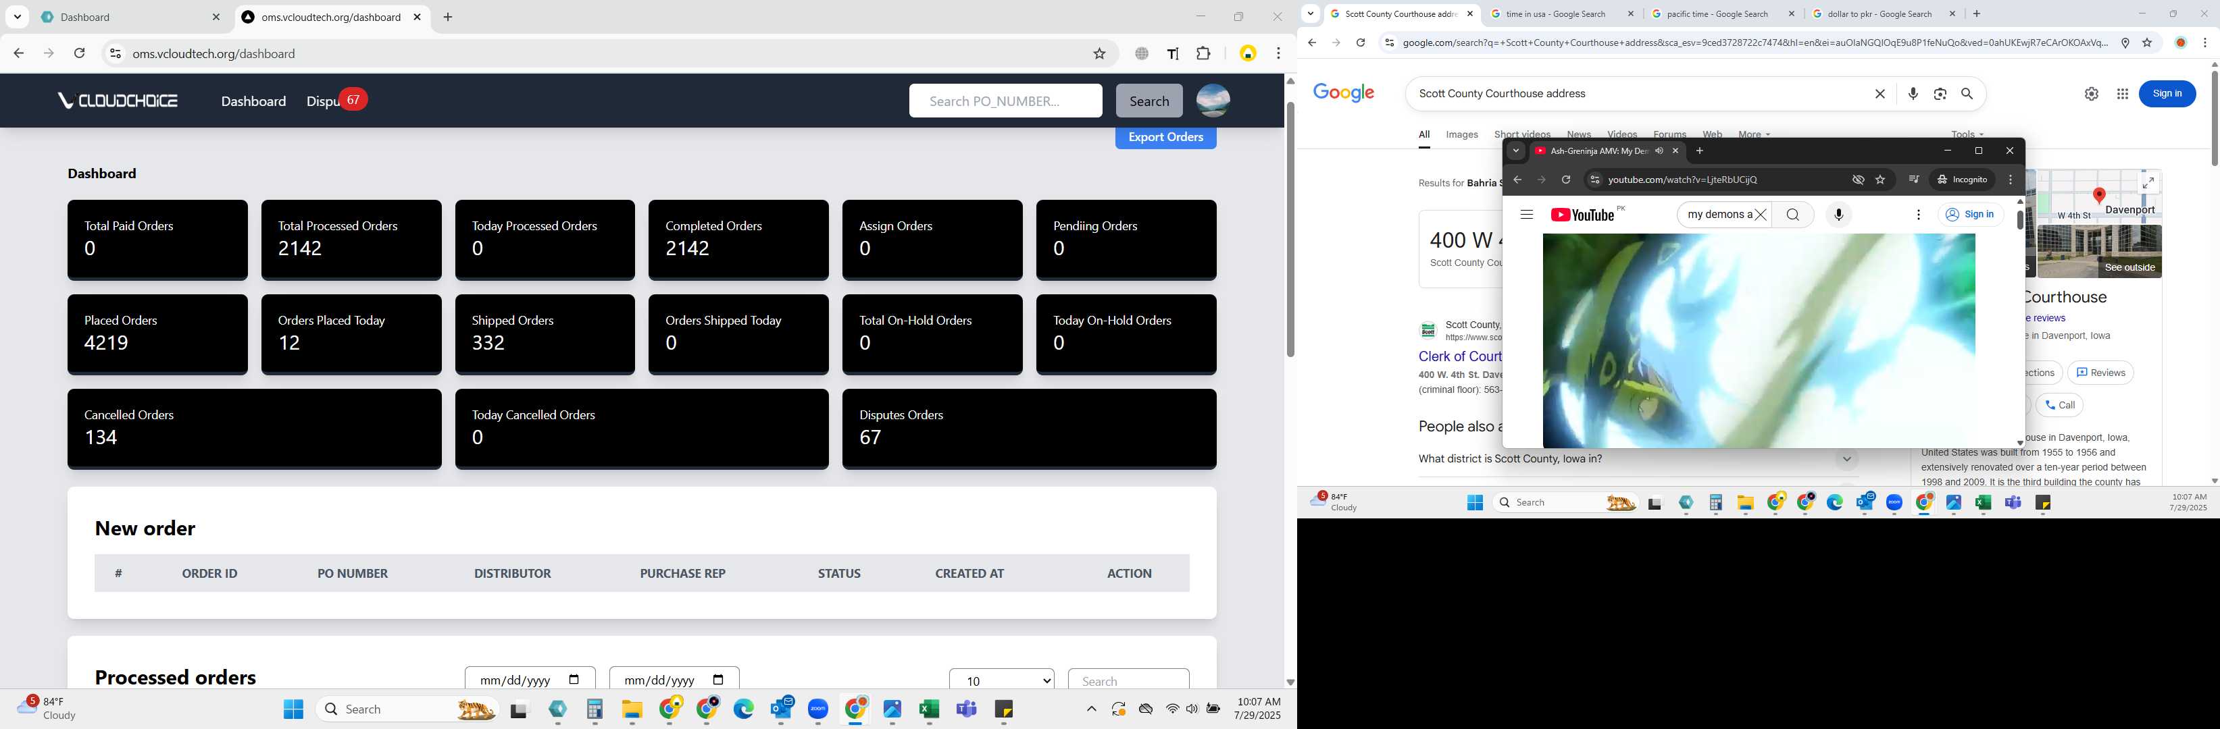Image resolution: width=2220 pixels, height=729 pixels.
Task: Mute the Ash-Greninja AMV tab
Action: tap(1659, 151)
